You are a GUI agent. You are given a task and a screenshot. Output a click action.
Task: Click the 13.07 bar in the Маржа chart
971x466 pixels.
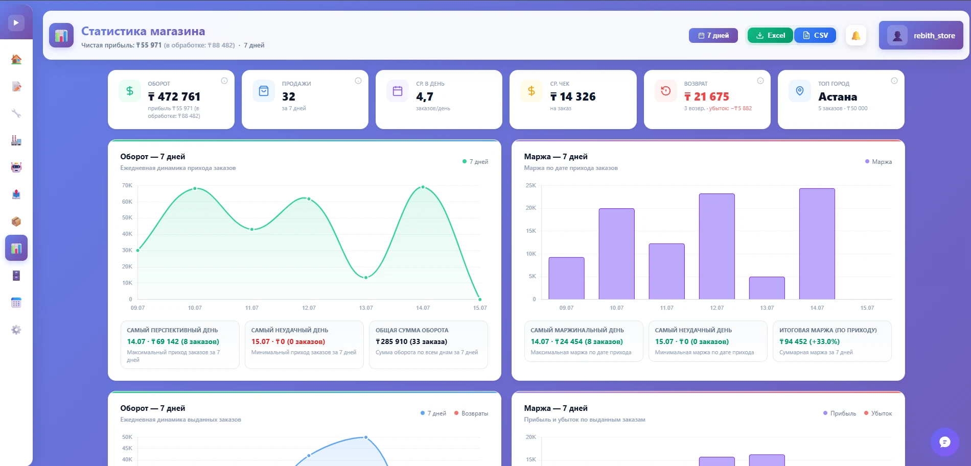(x=767, y=288)
